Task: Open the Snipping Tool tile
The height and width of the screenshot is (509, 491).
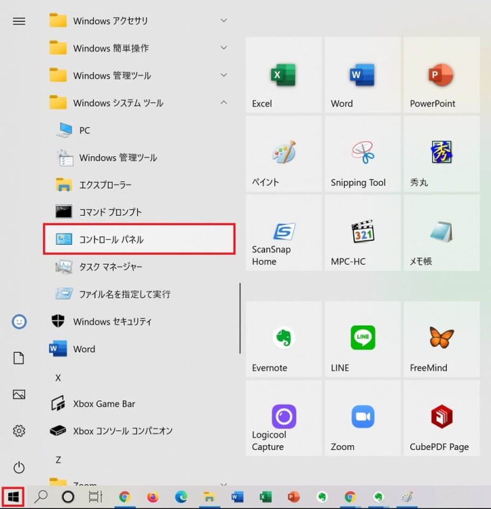Action: (x=363, y=154)
